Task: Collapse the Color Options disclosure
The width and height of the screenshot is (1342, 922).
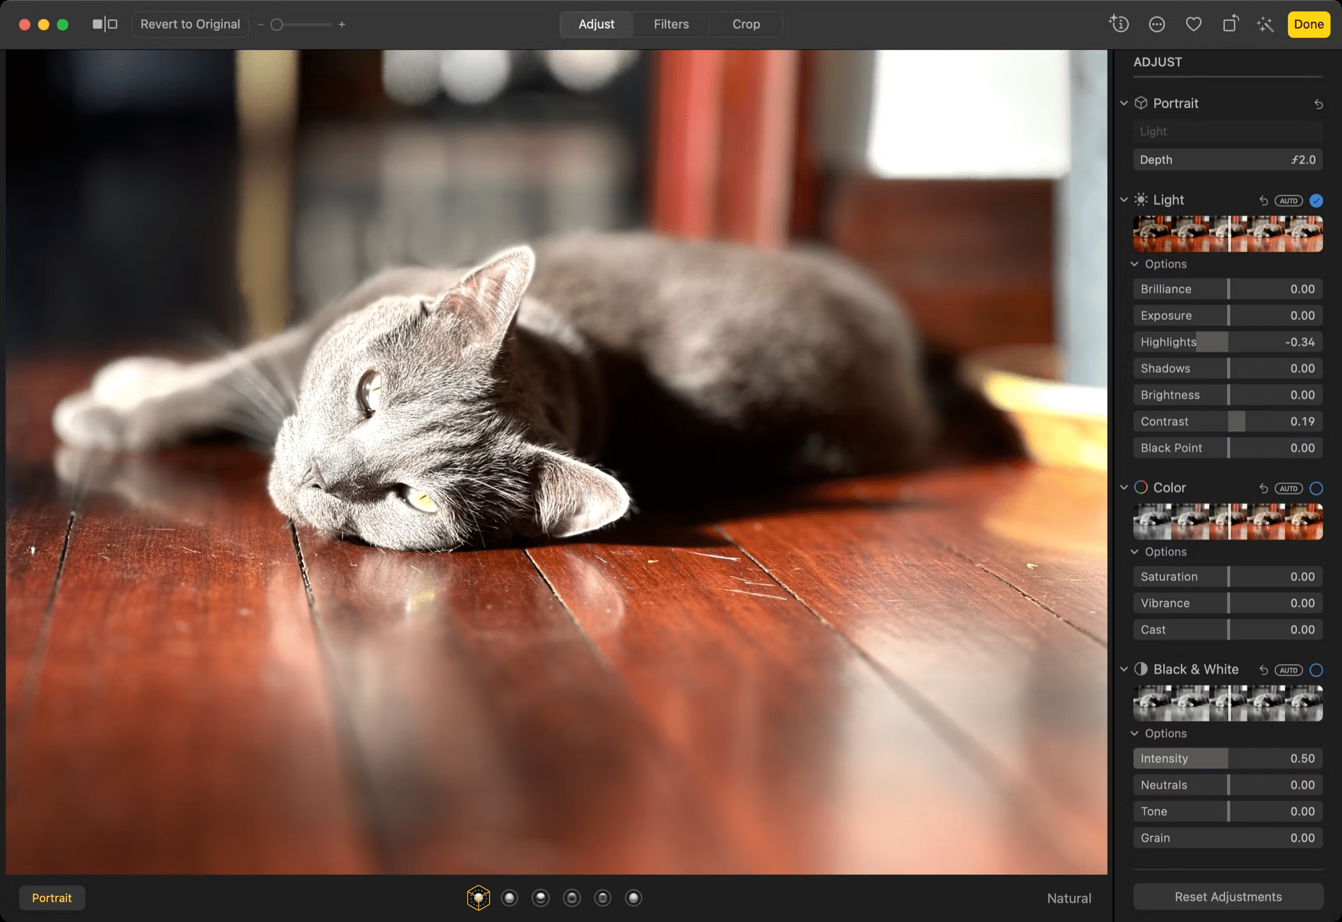Action: click(x=1135, y=552)
